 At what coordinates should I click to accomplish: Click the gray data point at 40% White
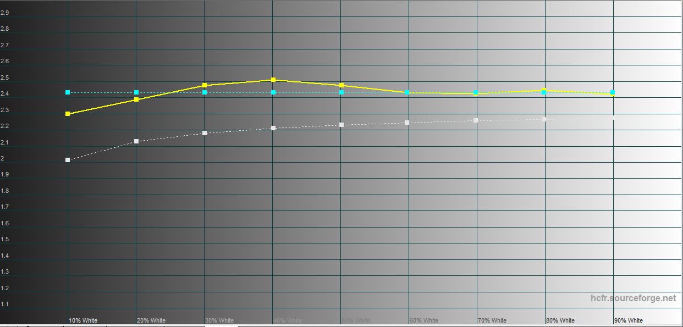pyautogui.click(x=273, y=128)
